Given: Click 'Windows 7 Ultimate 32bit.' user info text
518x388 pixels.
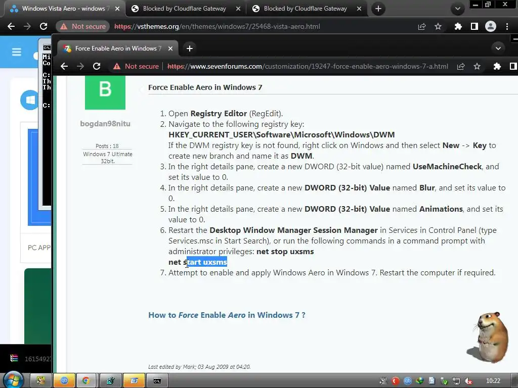Looking at the screenshot, I should 108,158.
